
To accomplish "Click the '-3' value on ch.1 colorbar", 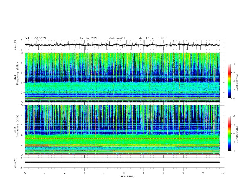I will click(x=234, y=64).
